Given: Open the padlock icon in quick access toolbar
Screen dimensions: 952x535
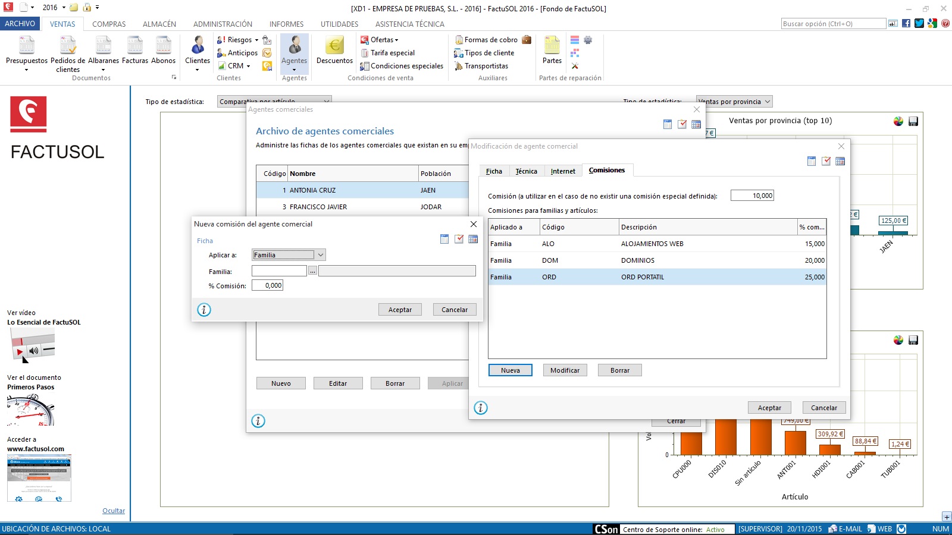Looking at the screenshot, I should coord(87,8).
